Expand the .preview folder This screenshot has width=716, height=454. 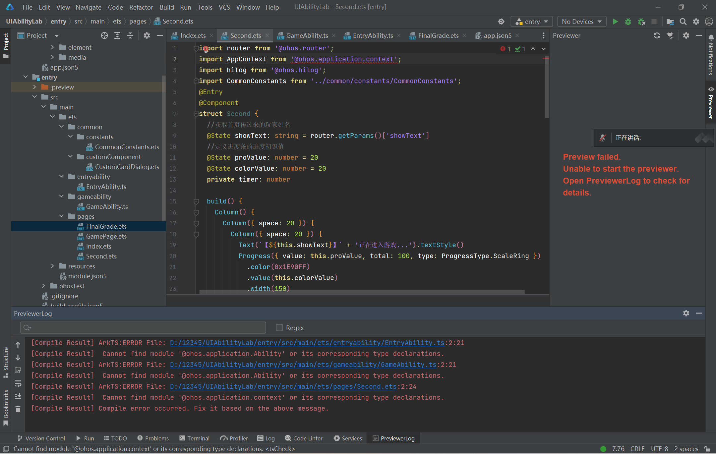(x=34, y=87)
